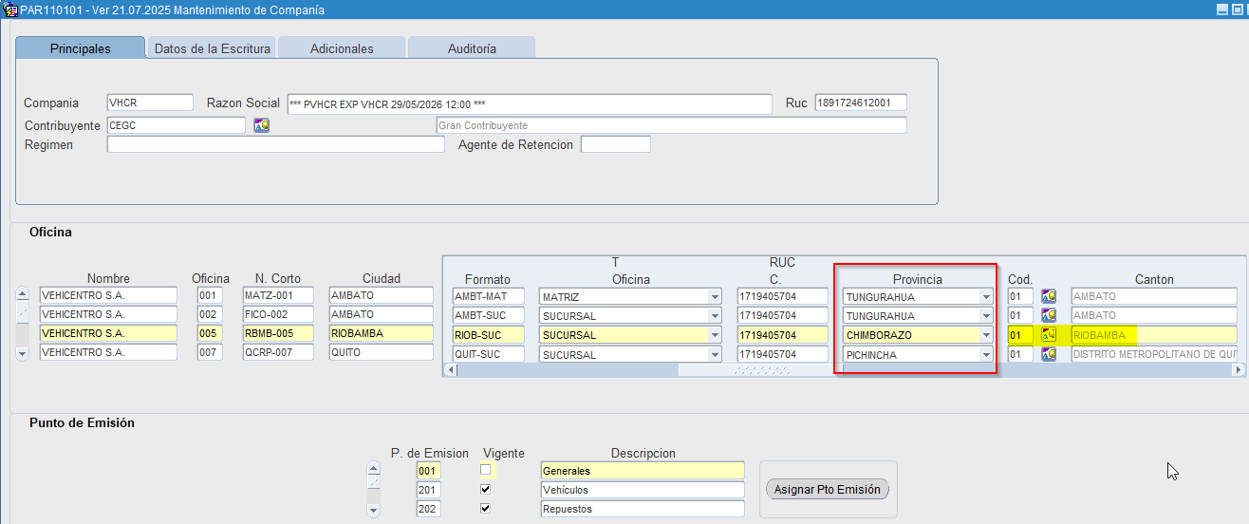
Task: Click the Asignar Pto Emisión button
Action: [828, 490]
